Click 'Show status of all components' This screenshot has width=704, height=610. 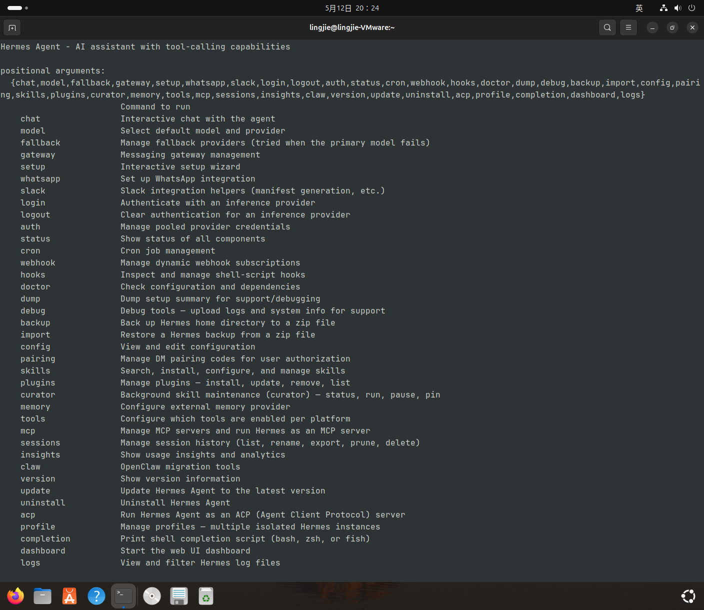pyautogui.click(x=193, y=239)
